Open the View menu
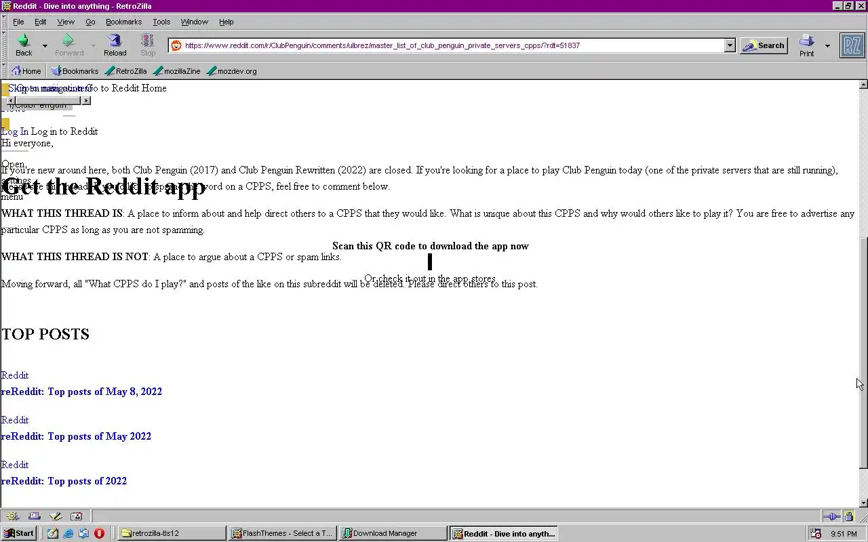 pos(66,22)
